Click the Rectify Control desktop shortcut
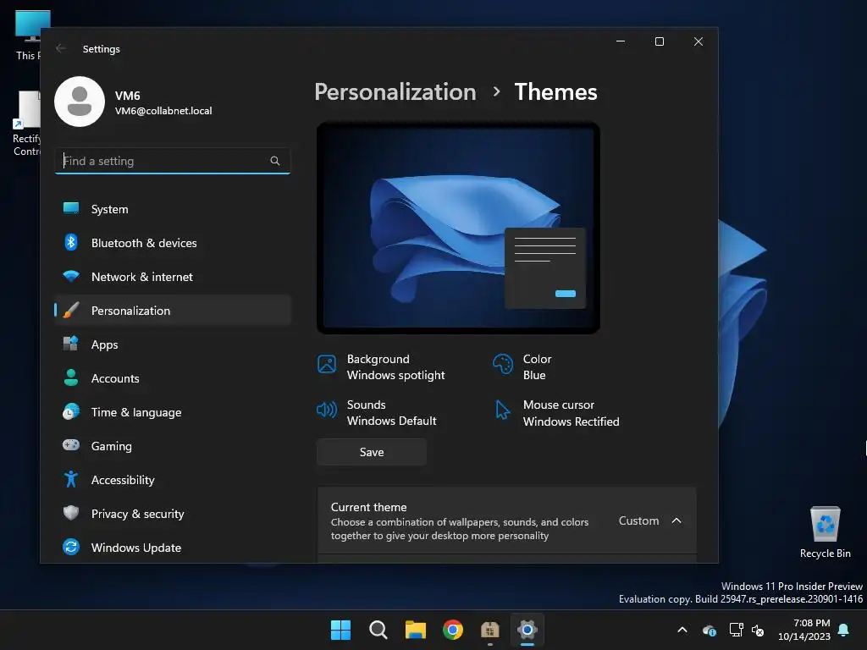This screenshot has height=650, width=867. [26, 124]
